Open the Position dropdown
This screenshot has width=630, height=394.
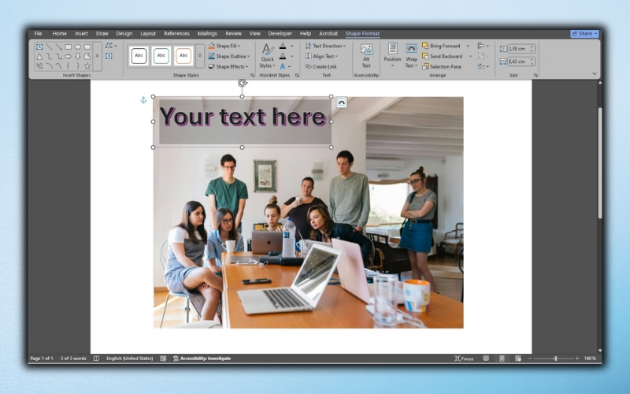tap(392, 55)
